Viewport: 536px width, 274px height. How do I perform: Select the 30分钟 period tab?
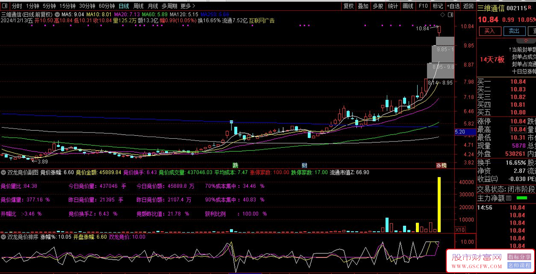[x=87, y=6]
